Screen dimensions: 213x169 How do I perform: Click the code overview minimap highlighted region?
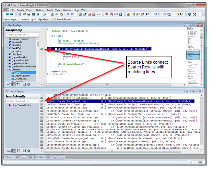tap(193, 55)
